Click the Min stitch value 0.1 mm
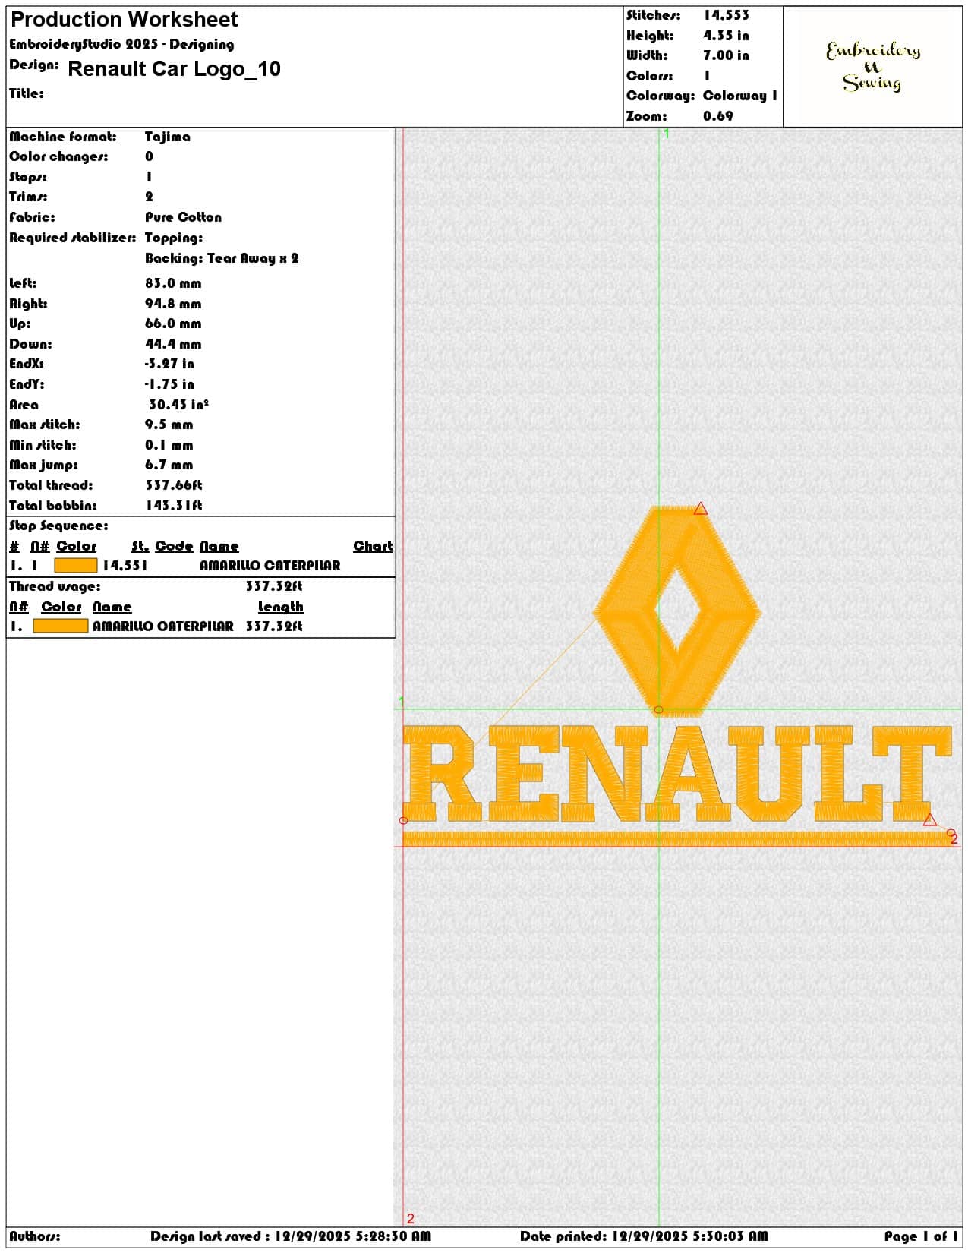This screenshot has height=1253, width=968. (x=169, y=445)
